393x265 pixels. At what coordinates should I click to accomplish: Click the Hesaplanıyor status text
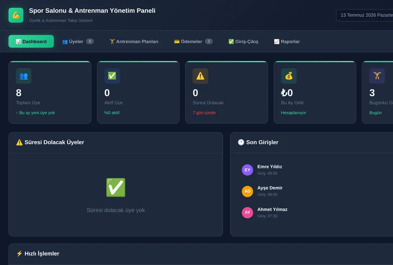coord(293,113)
